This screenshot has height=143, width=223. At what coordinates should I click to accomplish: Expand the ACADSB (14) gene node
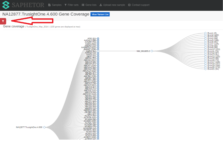[98, 128]
